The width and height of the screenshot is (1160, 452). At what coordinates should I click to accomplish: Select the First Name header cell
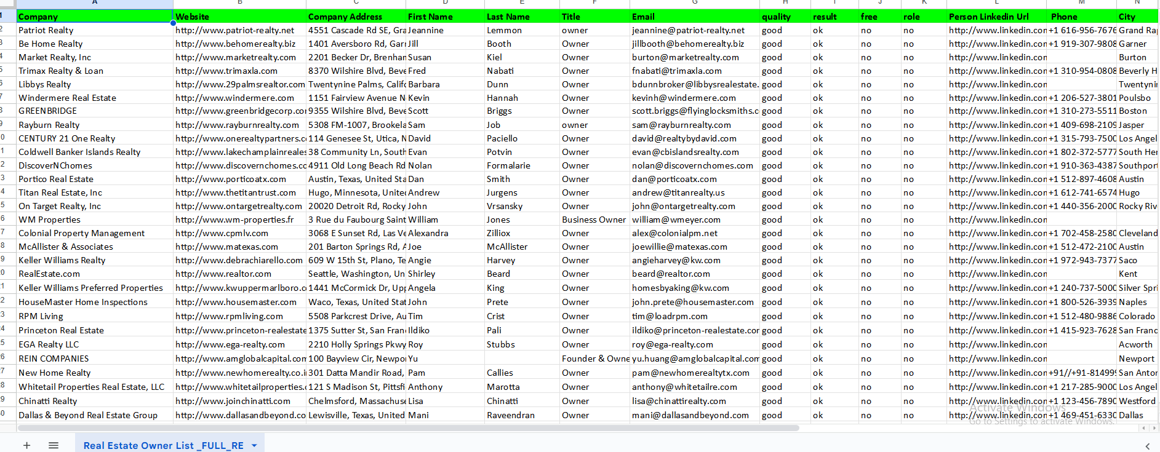(x=445, y=17)
